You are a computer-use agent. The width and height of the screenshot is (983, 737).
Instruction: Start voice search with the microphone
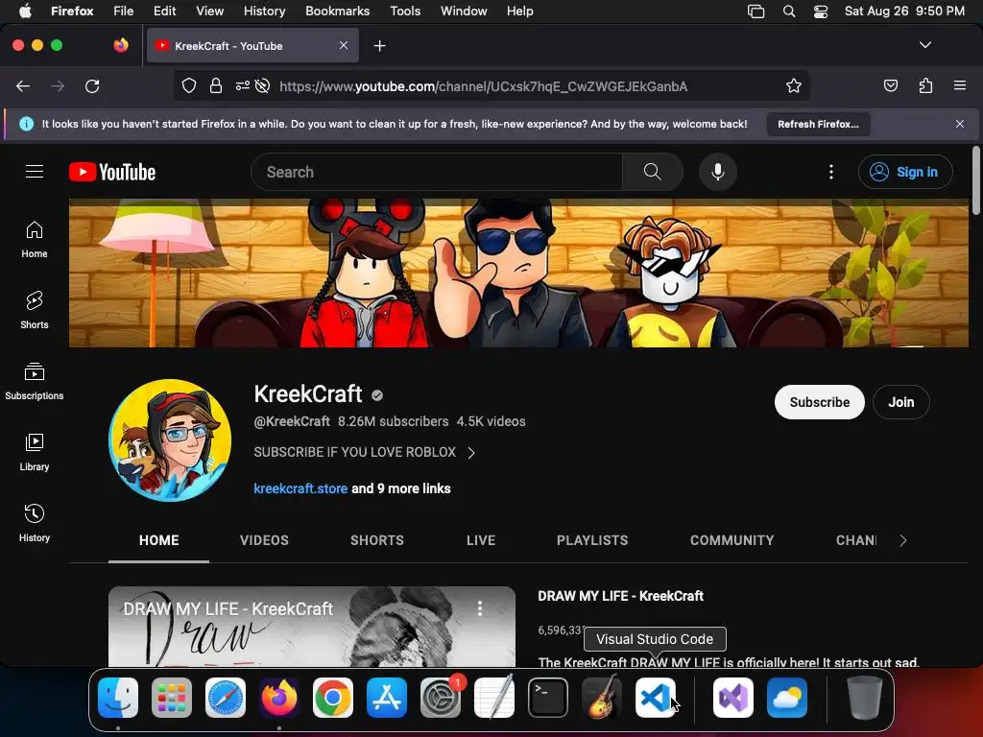tap(718, 172)
